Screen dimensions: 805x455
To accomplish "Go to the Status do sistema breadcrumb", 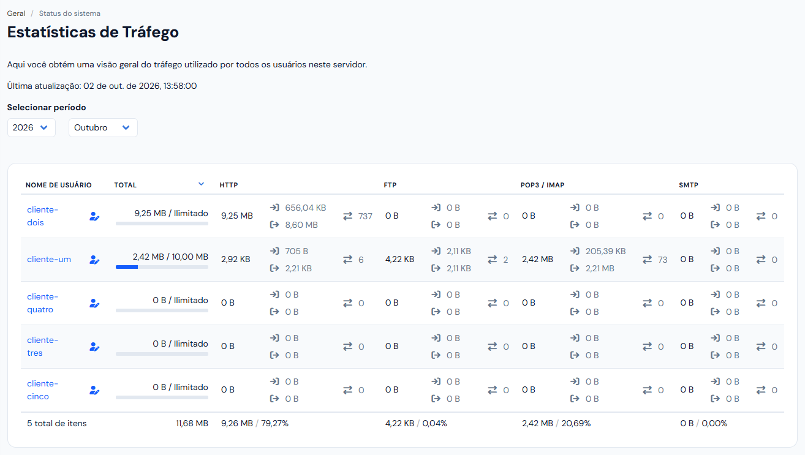I will point(70,13).
